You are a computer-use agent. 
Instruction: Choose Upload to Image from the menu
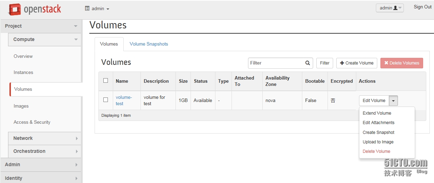click(x=378, y=142)
